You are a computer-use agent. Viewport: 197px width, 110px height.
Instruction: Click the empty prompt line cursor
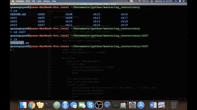[x=14, y=50]
